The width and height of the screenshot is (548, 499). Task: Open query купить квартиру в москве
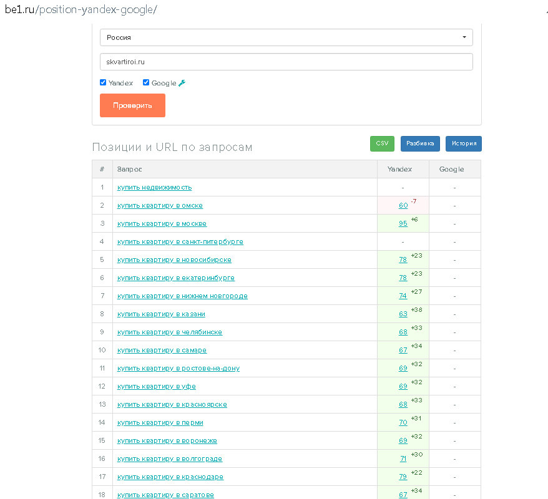(x=162, y=223)
